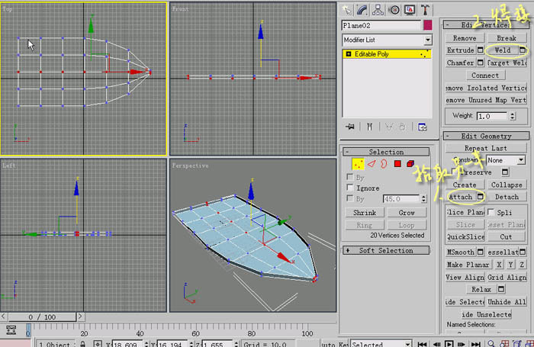Click the Target Weld button
This screenshot has height=347, width=534.
[x=507, y=63]
